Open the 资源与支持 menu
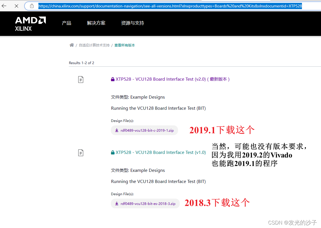The width and height of the screenshot is (321, 228). (132, 23)
